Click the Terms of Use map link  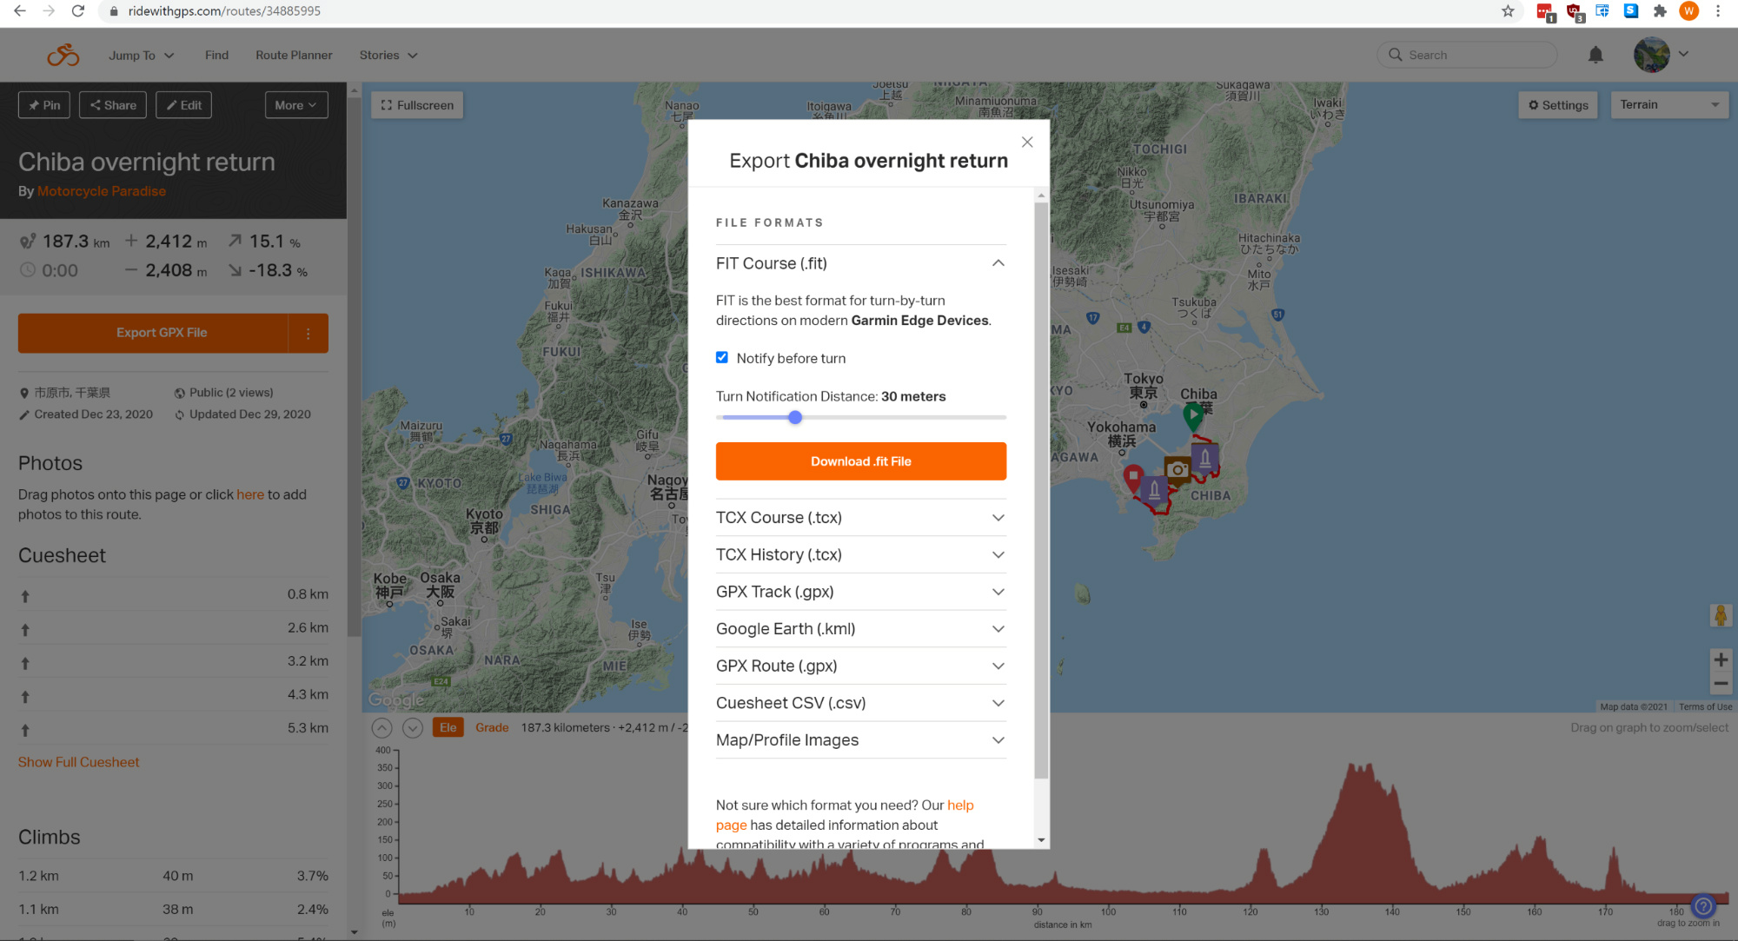(1705, 707)
